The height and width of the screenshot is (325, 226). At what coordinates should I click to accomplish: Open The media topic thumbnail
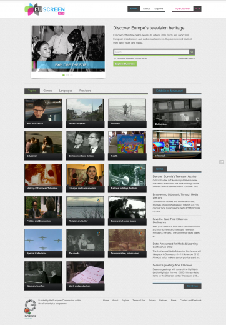coord(85,243)
